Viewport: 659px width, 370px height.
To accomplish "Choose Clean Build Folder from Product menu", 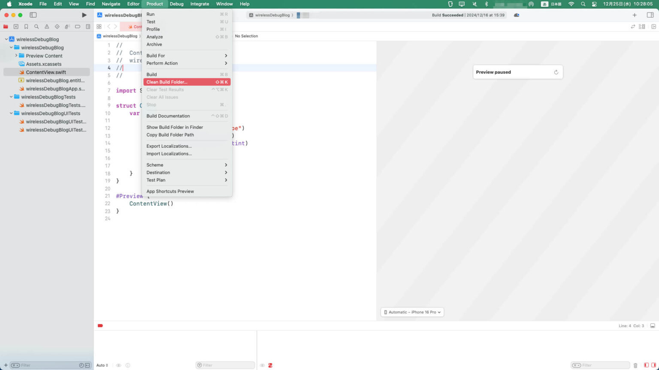I will tap(167, 82).
